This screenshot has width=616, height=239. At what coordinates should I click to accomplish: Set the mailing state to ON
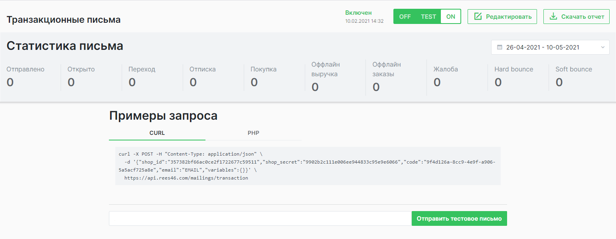coord(451,16)
